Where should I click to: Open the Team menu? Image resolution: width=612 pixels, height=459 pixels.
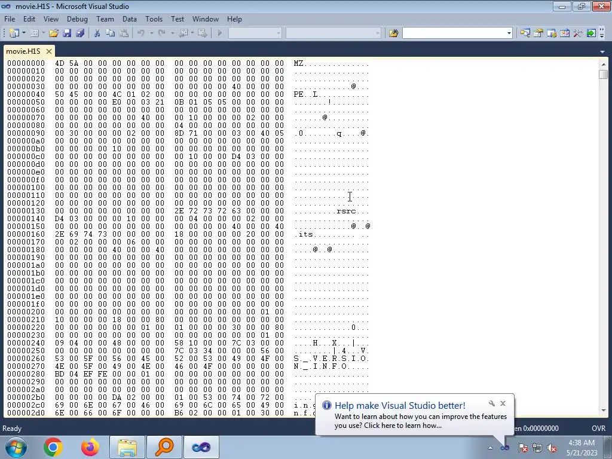[x=105, y=19]
